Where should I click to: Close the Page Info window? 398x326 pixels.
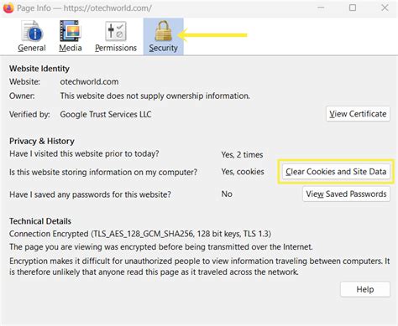tap(385, 8)
